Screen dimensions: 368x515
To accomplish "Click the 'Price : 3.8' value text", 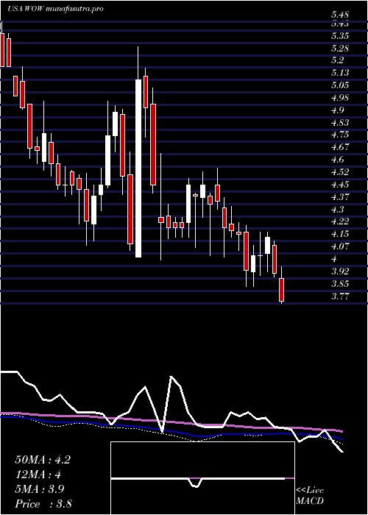I will click(43, 503).
